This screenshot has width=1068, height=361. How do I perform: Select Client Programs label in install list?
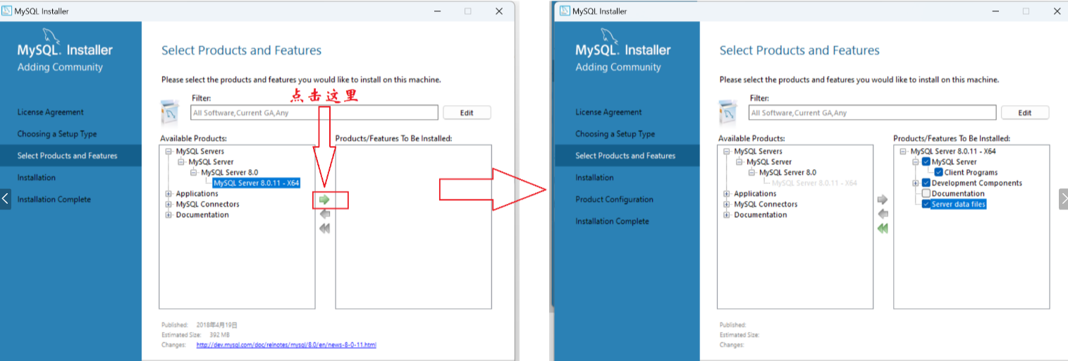pos(971,173)
